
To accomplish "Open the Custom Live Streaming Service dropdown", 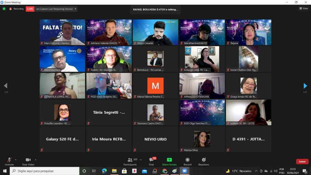I will tap(56, 9).
